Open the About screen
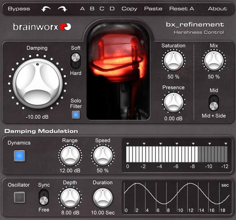 (217, 8)
